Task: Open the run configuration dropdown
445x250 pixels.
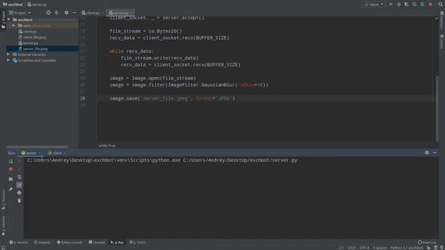Action: click(x=373, y=4)
